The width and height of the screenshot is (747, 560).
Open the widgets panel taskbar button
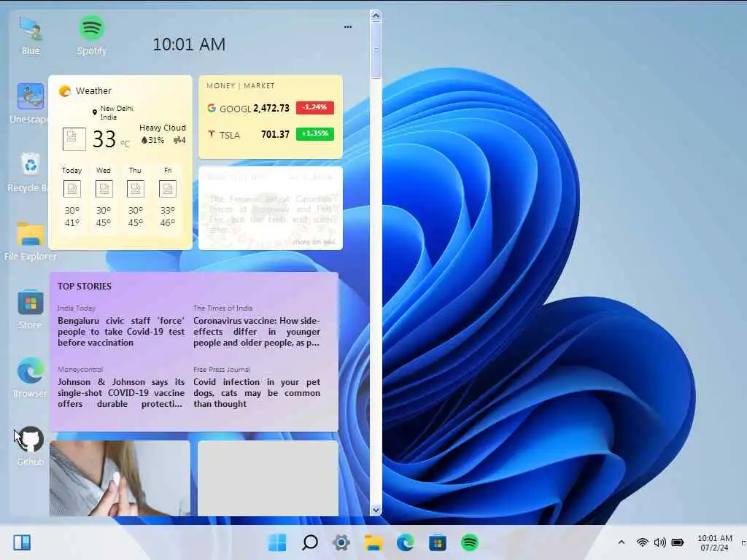(22, 542)
